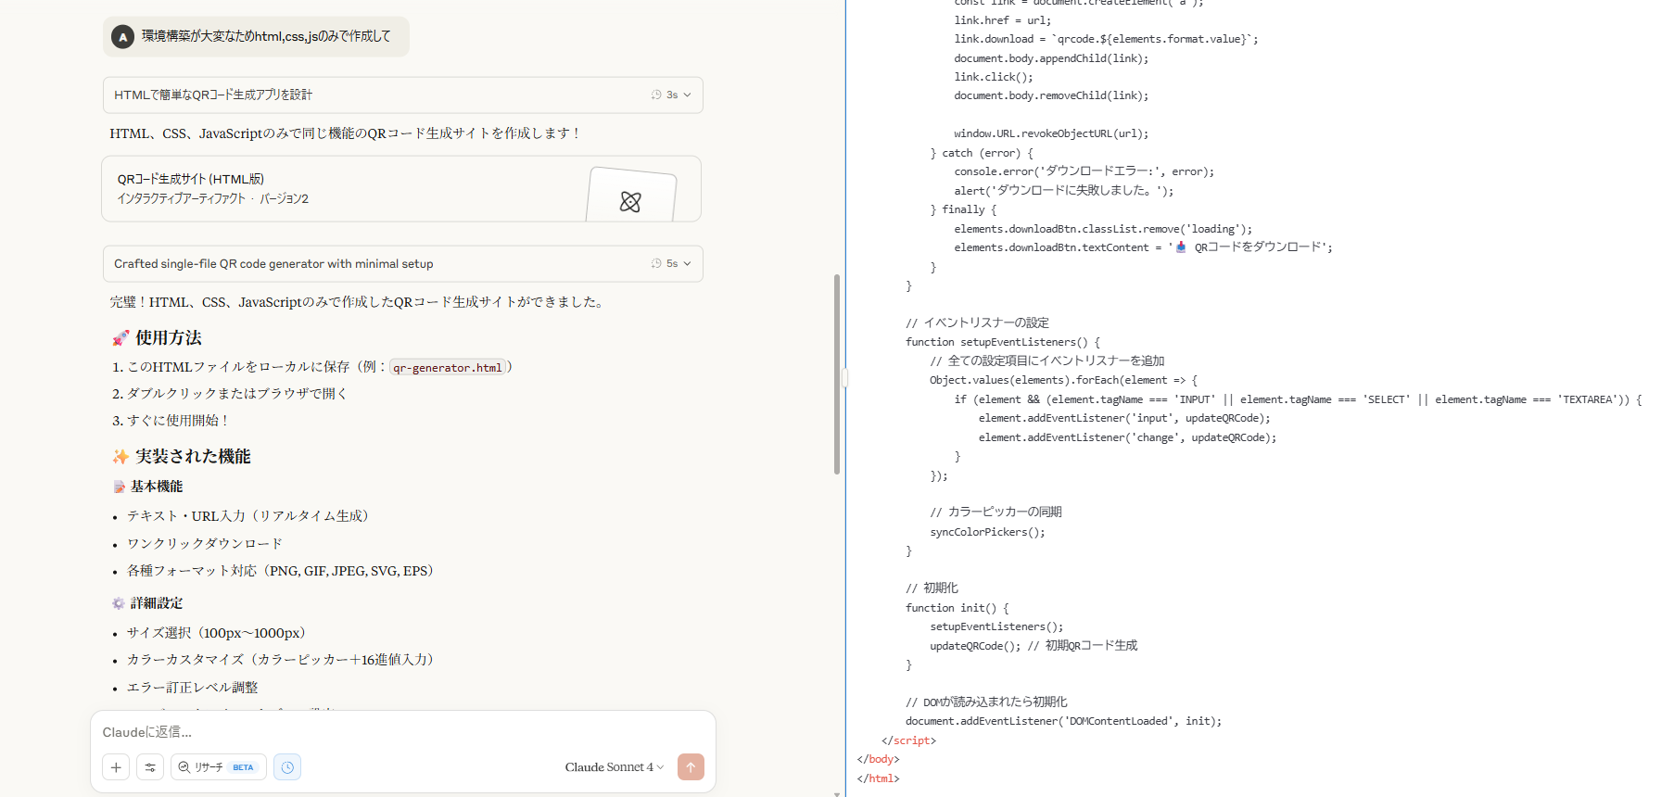Viewport: 1674px width, 797px height.
Task: Click the 3s thinking time chevron
Action: [687, 95]
